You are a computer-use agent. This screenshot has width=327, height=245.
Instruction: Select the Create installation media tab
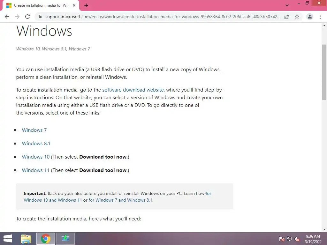tap(41, 5)
